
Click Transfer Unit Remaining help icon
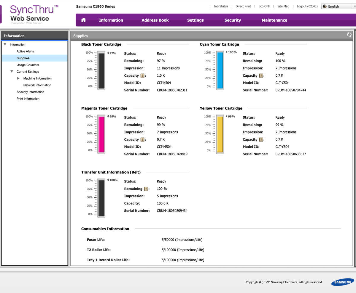click(146, 189)
